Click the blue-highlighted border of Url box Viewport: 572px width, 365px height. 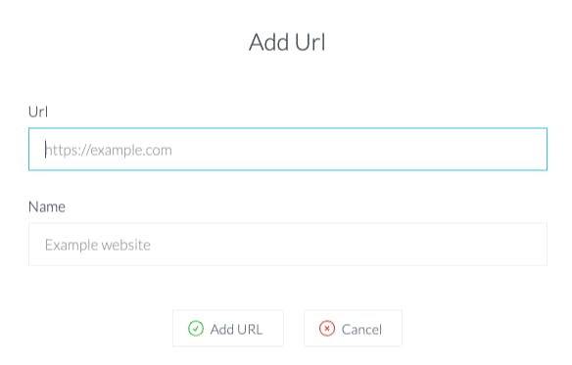point(288,128)
